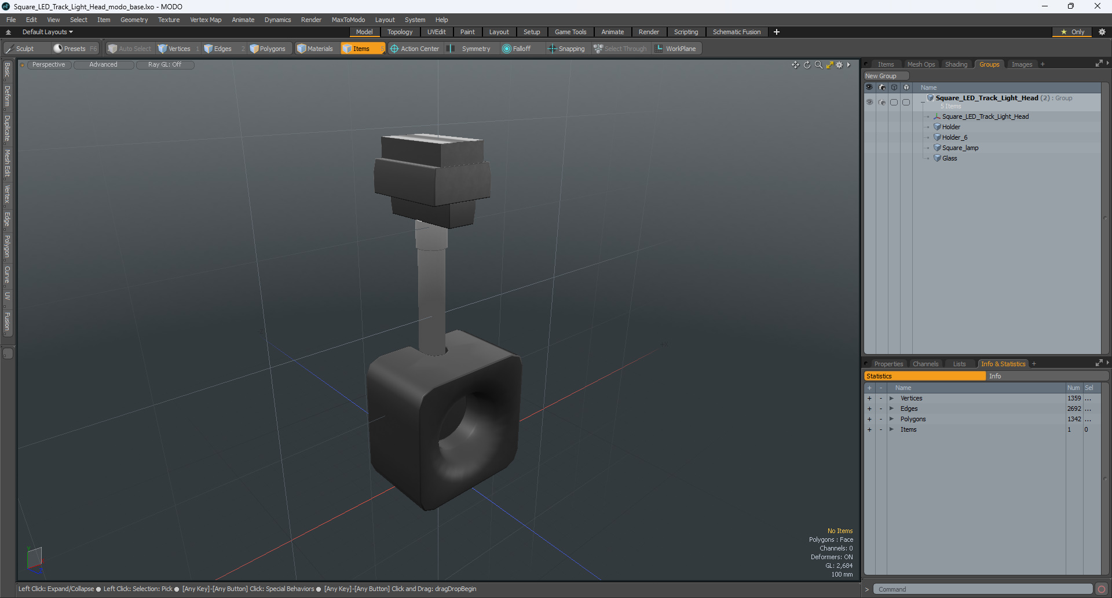Open Advanced shading style dropdown
Screen dimensions: 1112x598
tap(103, 65)
